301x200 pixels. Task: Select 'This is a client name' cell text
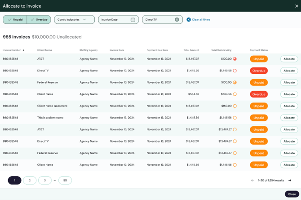tap(50, 118)
